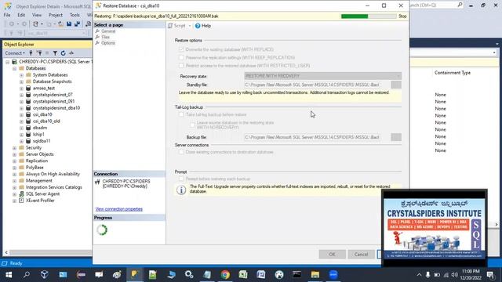Open the Project menu in SSMS

(x=56, y=15)
